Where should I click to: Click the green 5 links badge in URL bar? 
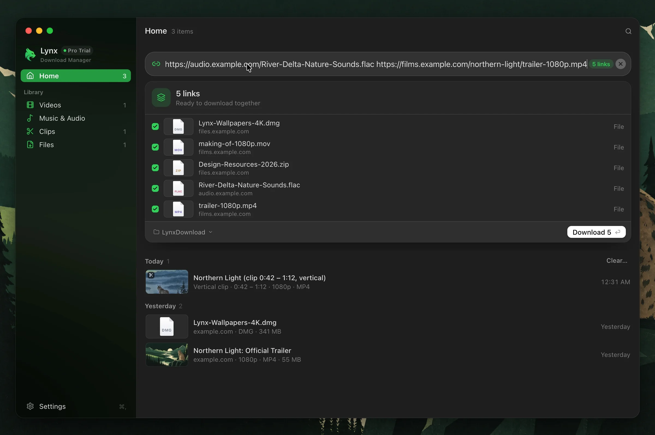tap(601, 64)
